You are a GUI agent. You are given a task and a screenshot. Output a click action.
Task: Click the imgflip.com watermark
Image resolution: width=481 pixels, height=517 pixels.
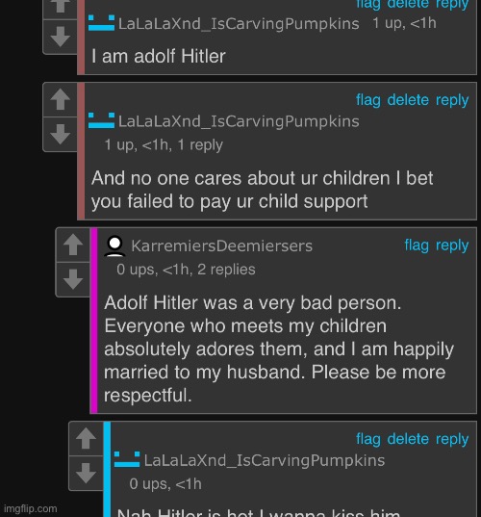coord(31,508)
